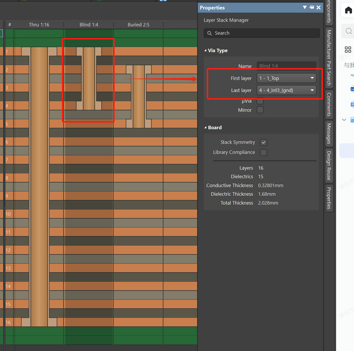Collapse the Board section

[205, 128]
